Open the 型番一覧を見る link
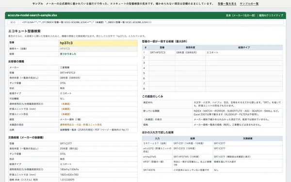This screenshot has height=182, width=291. 227,4
